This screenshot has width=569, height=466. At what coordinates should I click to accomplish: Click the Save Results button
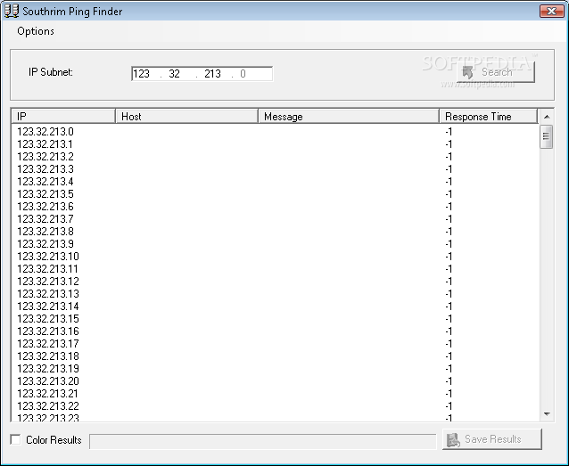pos(492,439)
